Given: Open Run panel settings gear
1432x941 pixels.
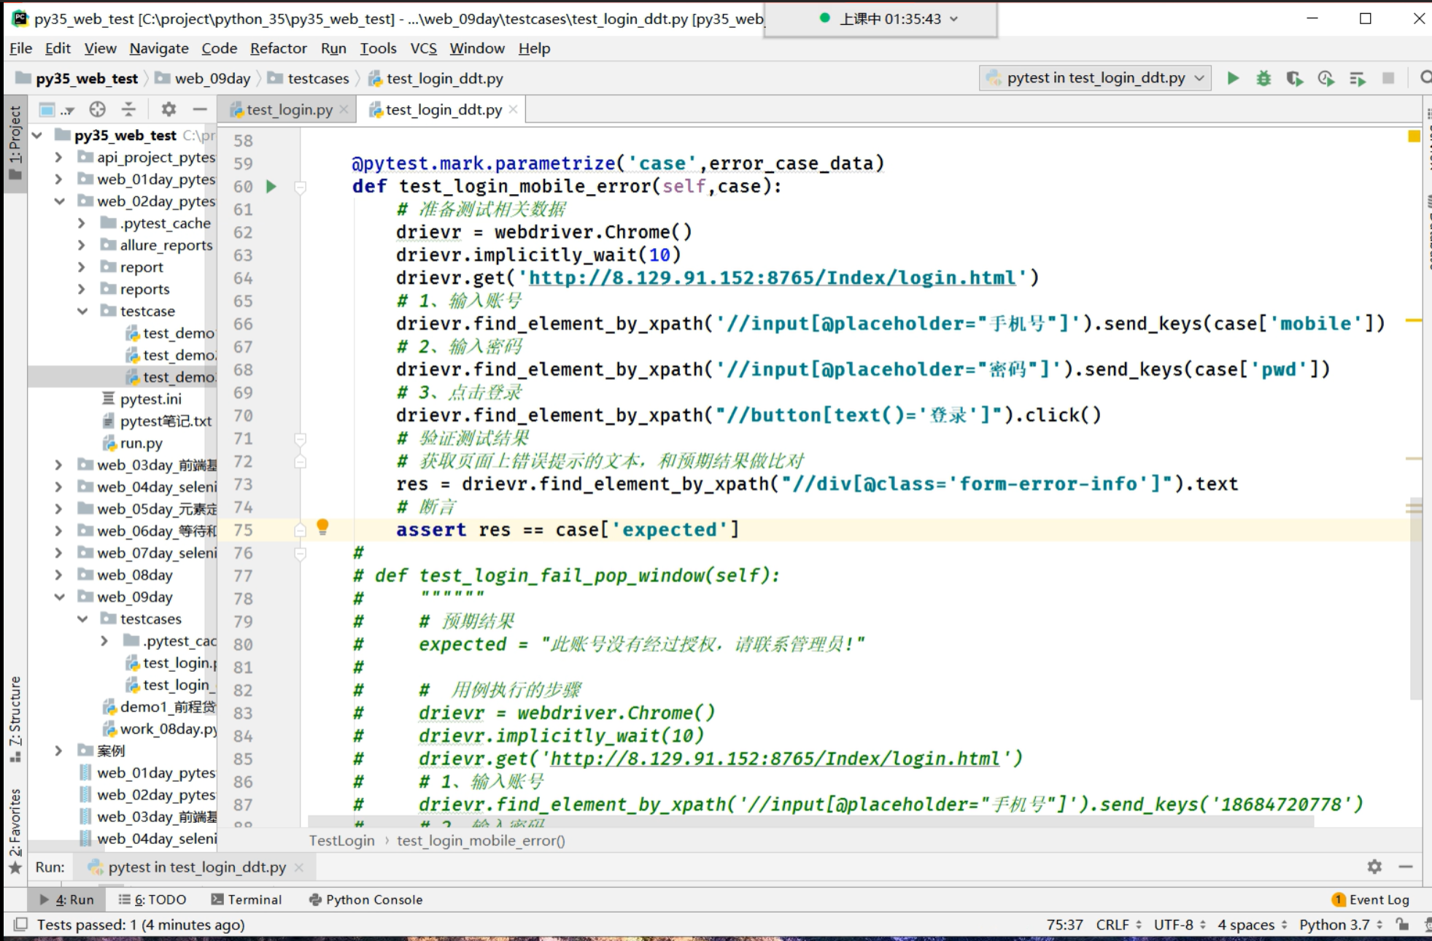Looking at the screenshot, I should (1374, 867).
